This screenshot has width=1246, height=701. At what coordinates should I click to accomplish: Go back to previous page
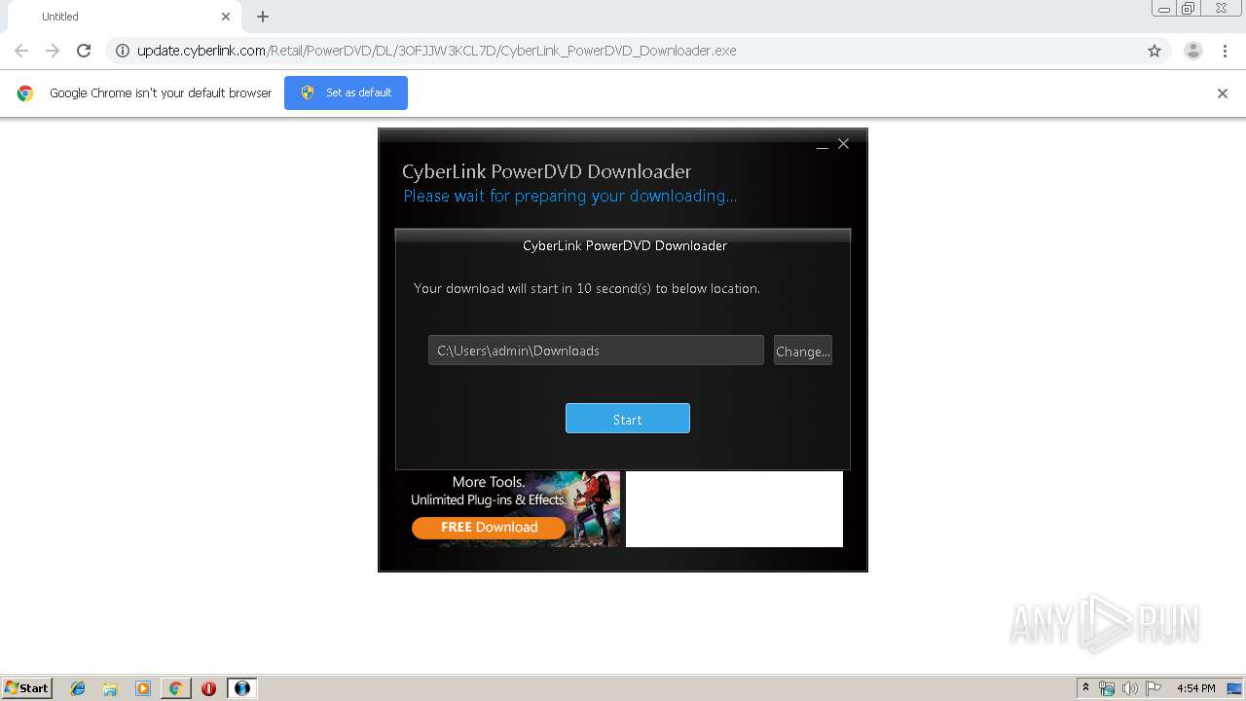tap(21, 51)
